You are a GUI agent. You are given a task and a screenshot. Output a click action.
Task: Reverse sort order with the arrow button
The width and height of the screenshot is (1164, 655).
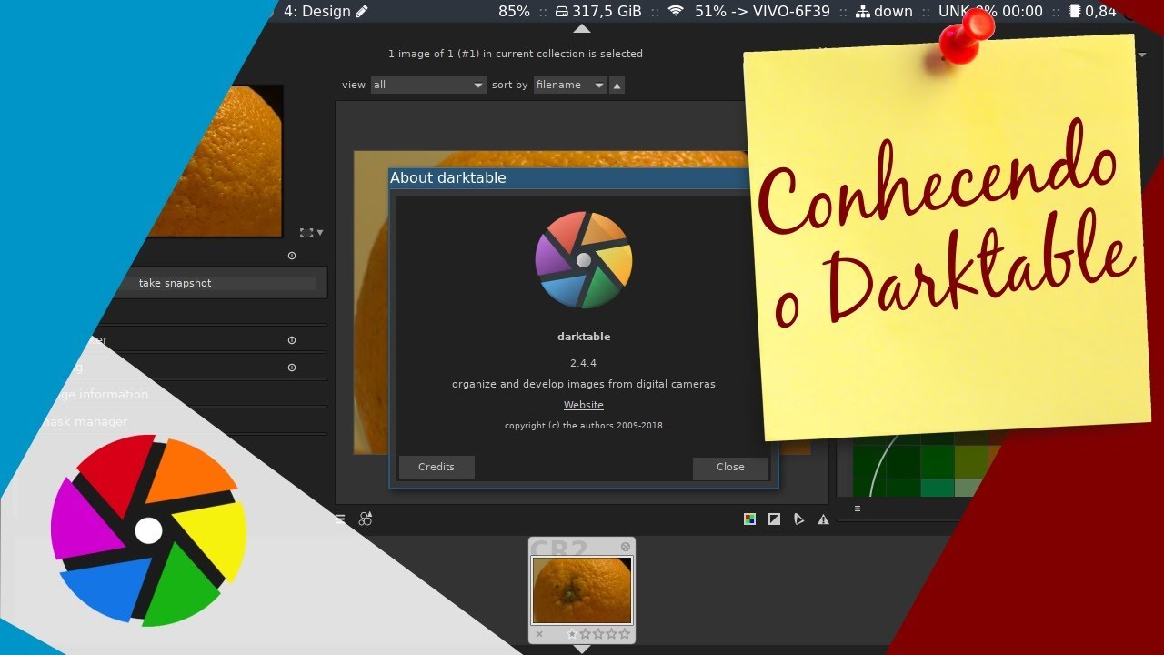[617, 85]
